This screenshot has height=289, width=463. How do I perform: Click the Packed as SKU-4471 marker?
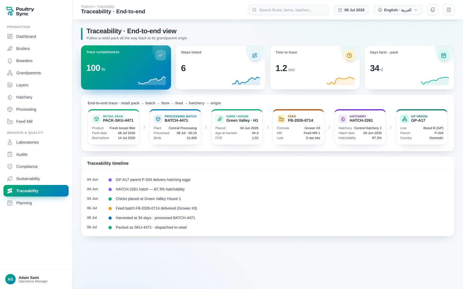tap(110, 227)
